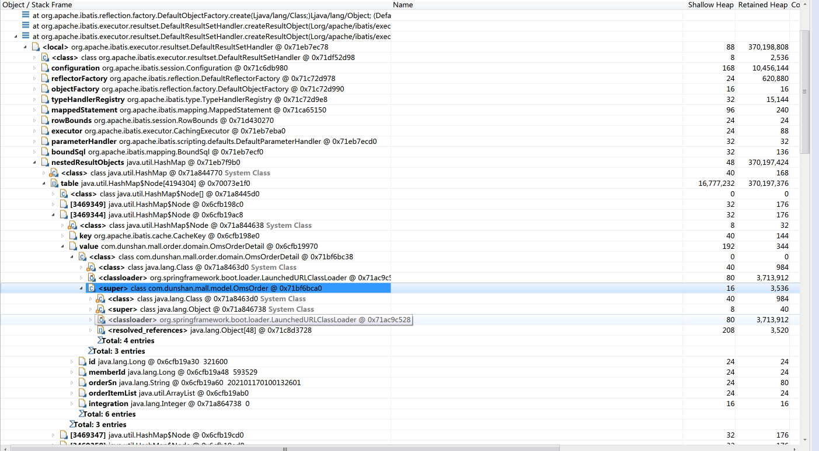Image resolution: width=819 pixels, height=451 pixels.
Task: Click the Object / Stack Frame column header
Action: click(x=37, y=5)
